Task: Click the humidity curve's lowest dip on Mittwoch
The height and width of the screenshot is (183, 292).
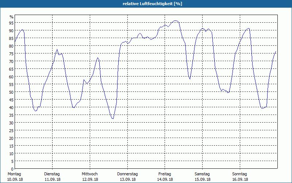Action: [x=113, y=119]
